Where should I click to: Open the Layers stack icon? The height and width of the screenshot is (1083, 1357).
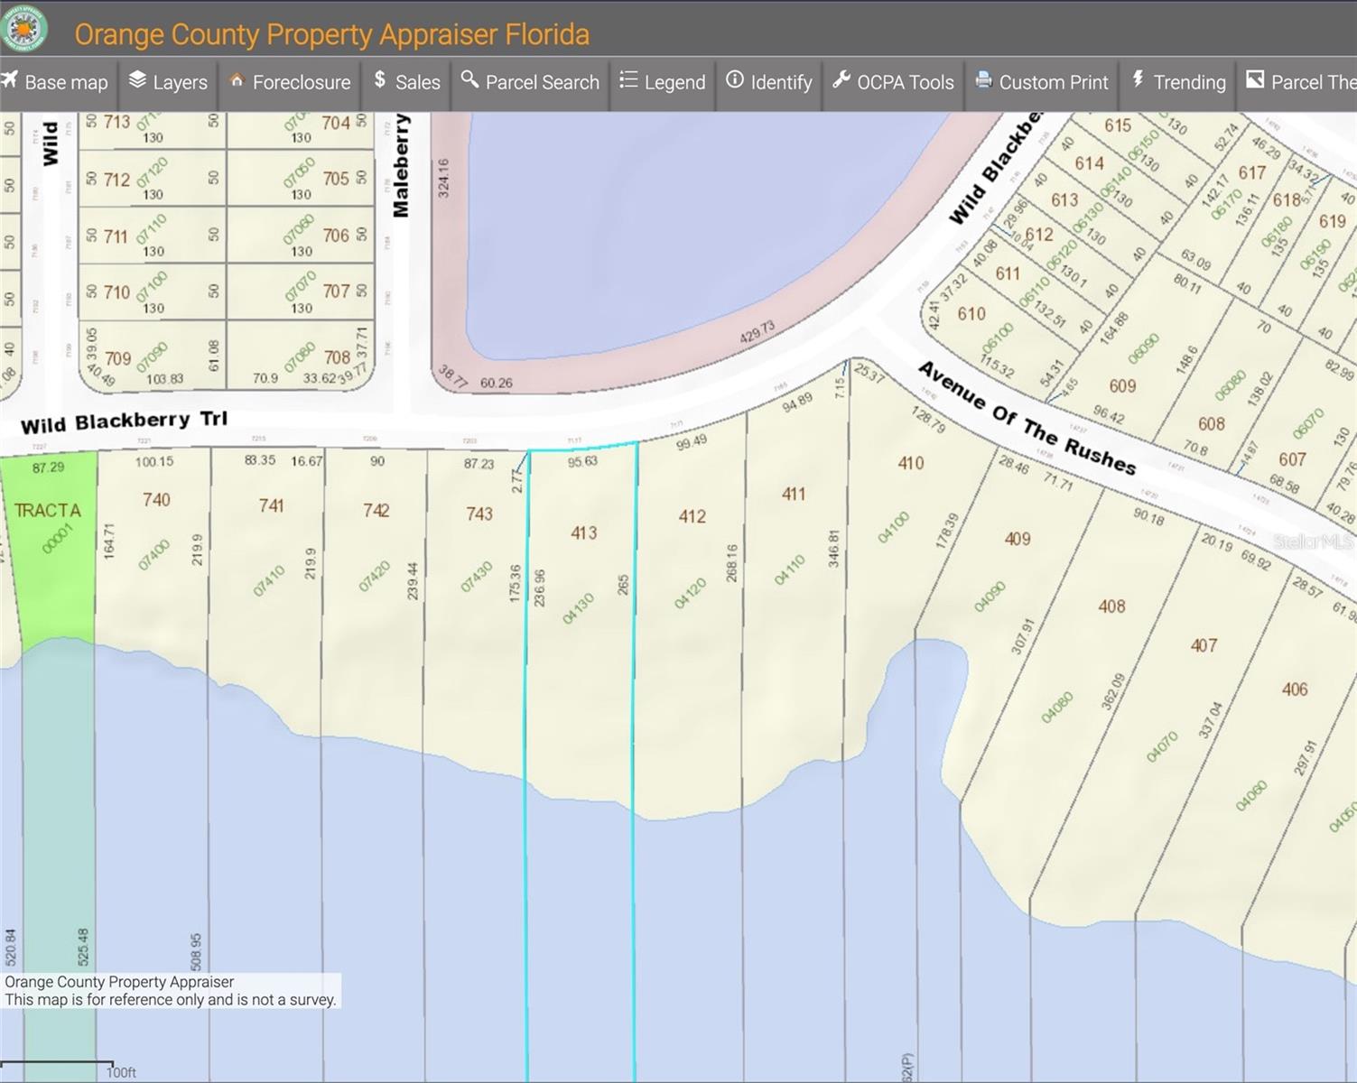(x=137, y=80)
